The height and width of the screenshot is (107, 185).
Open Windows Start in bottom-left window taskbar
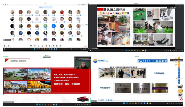(37, 104)
